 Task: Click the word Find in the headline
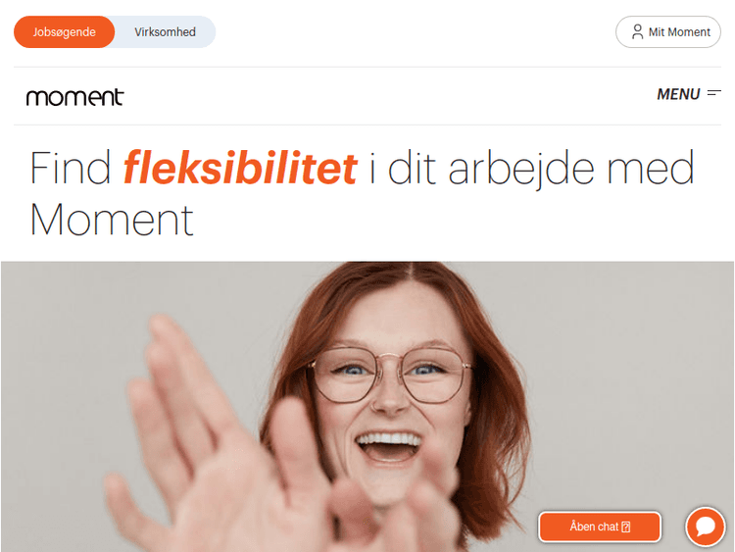tap(71, 168)
